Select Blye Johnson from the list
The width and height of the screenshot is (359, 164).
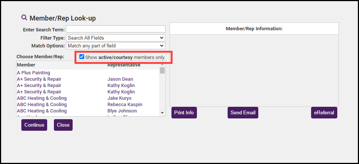coord(122,111)
